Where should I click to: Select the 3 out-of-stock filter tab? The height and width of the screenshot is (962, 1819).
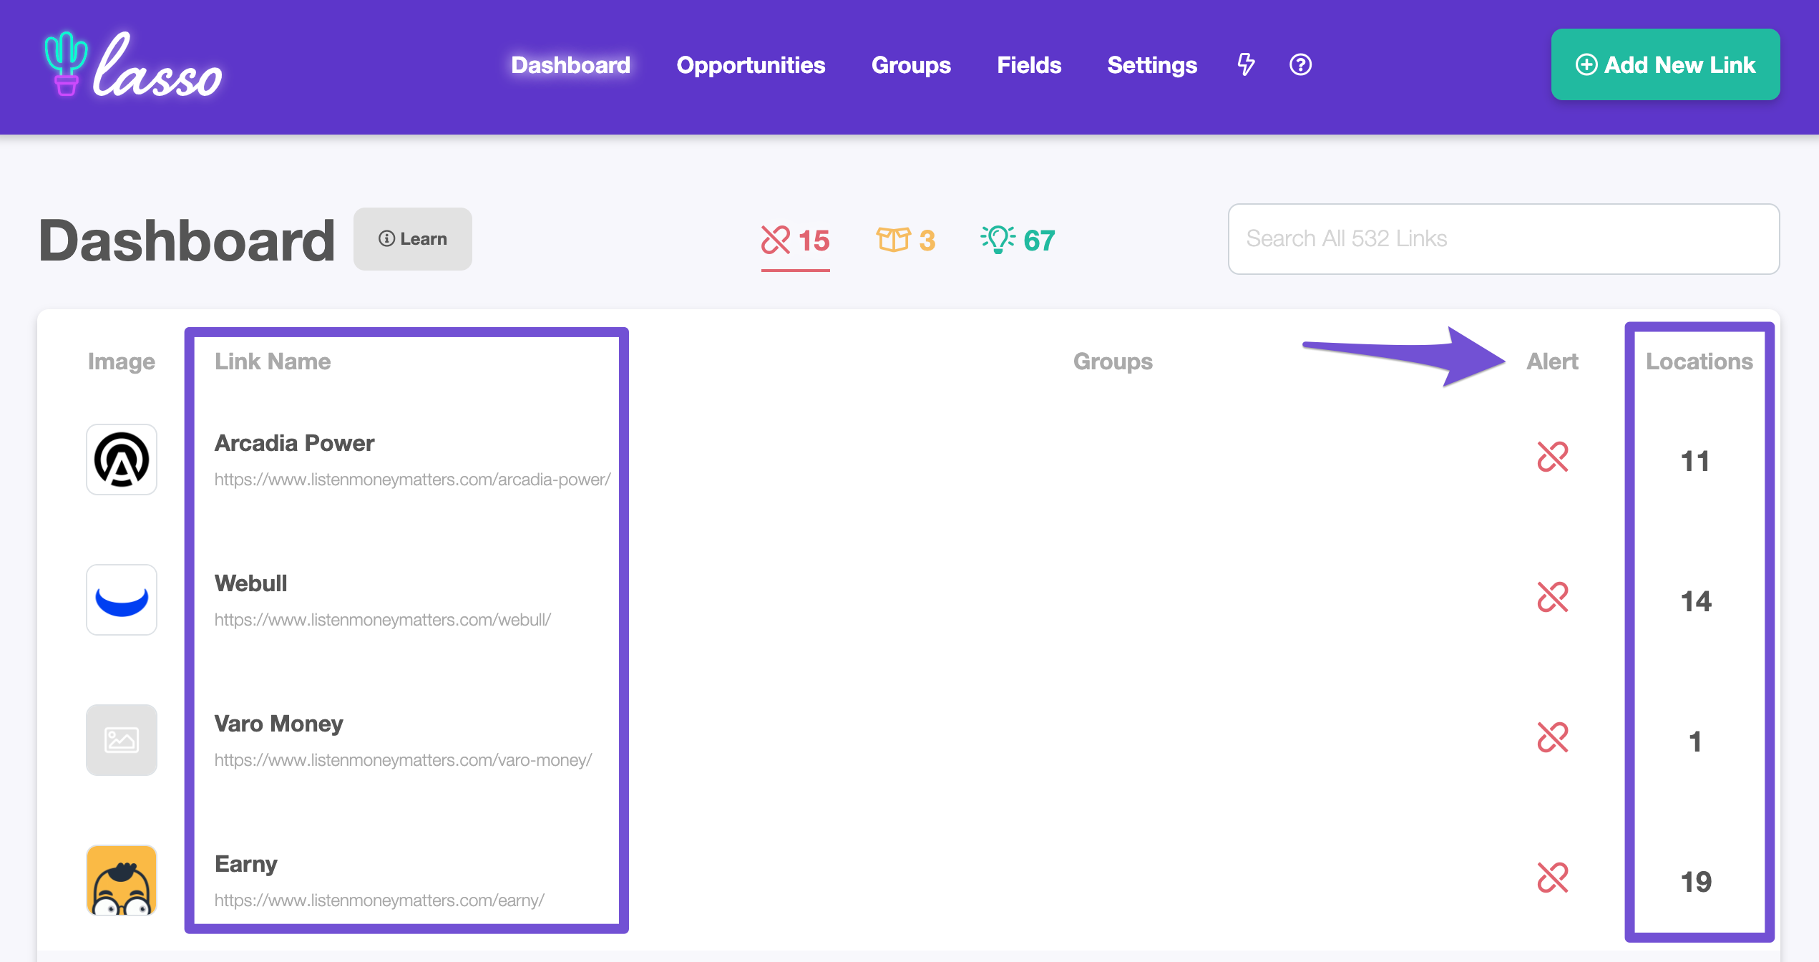point(906,240)
